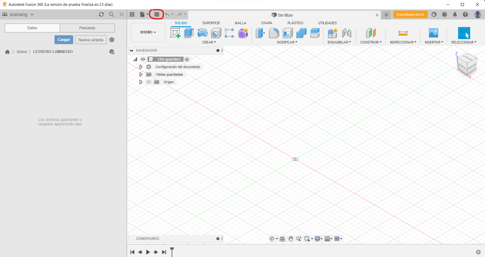Screen dimensions: 485x257
Task: Refresh the data panel
Action: [101, 14]
